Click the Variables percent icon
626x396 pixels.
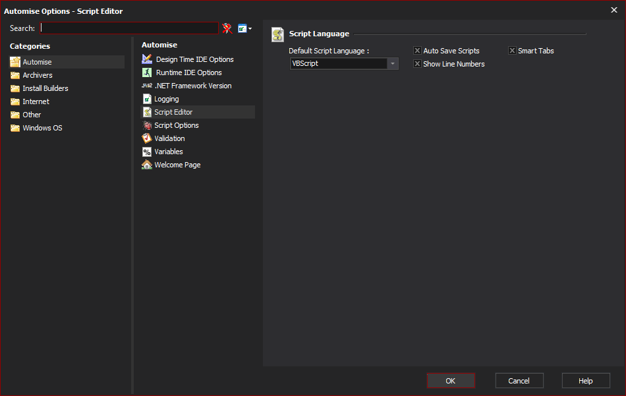(x=147, y=152)
